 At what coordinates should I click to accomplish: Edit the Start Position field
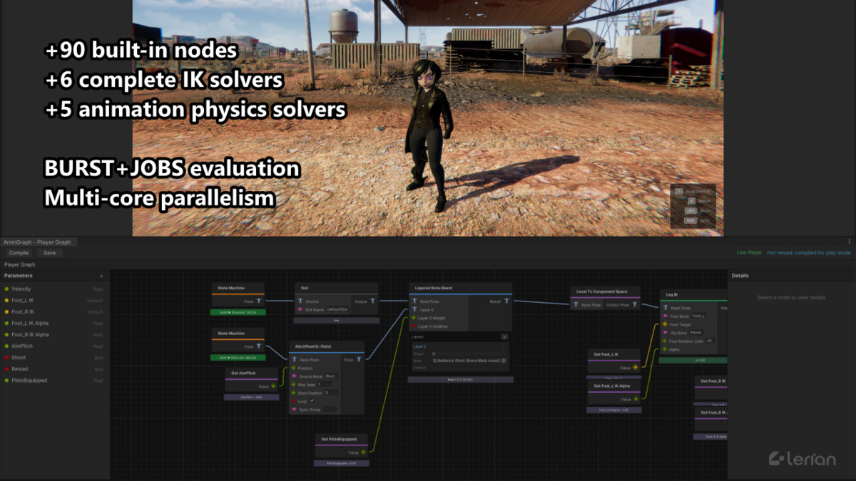coord(330,393)
